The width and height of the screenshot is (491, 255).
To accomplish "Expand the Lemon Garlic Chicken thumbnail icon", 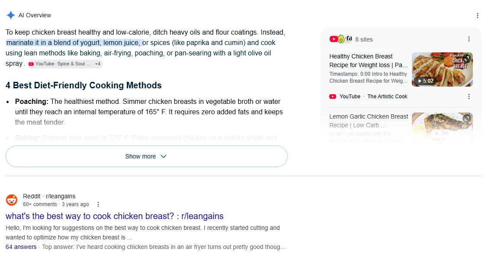I will click(x=467, y=119).
